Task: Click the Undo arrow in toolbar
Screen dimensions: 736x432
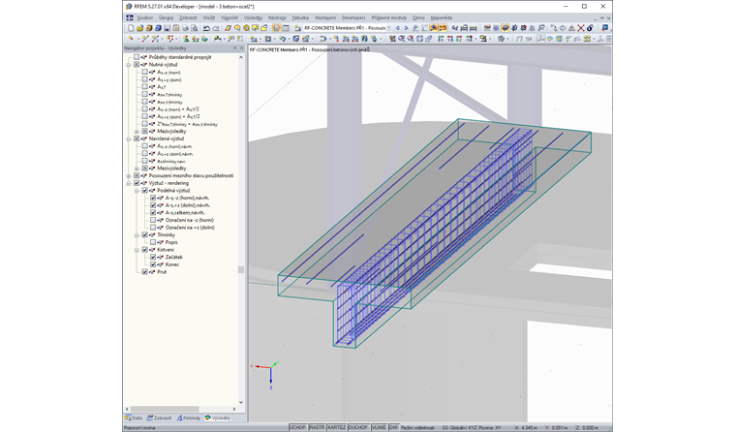Action: click(207, 28)
